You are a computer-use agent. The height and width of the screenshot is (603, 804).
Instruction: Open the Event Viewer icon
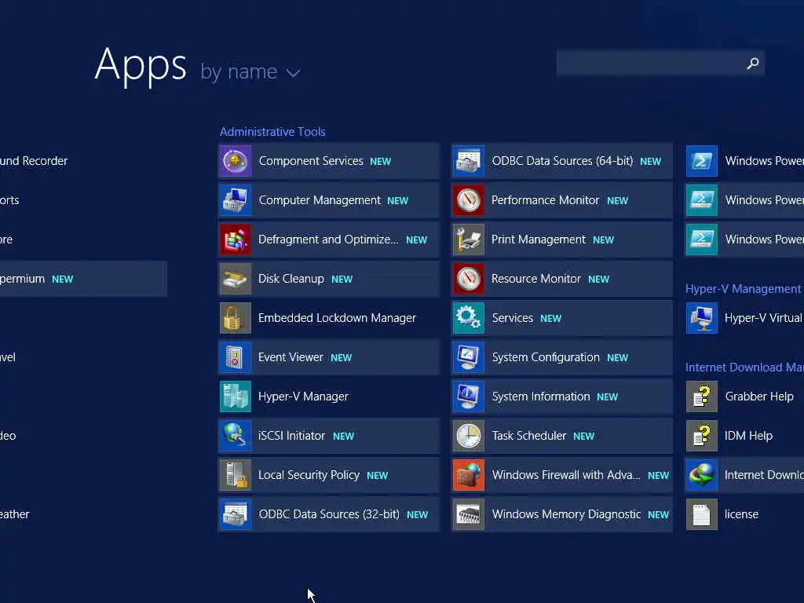tap(236, 357)
